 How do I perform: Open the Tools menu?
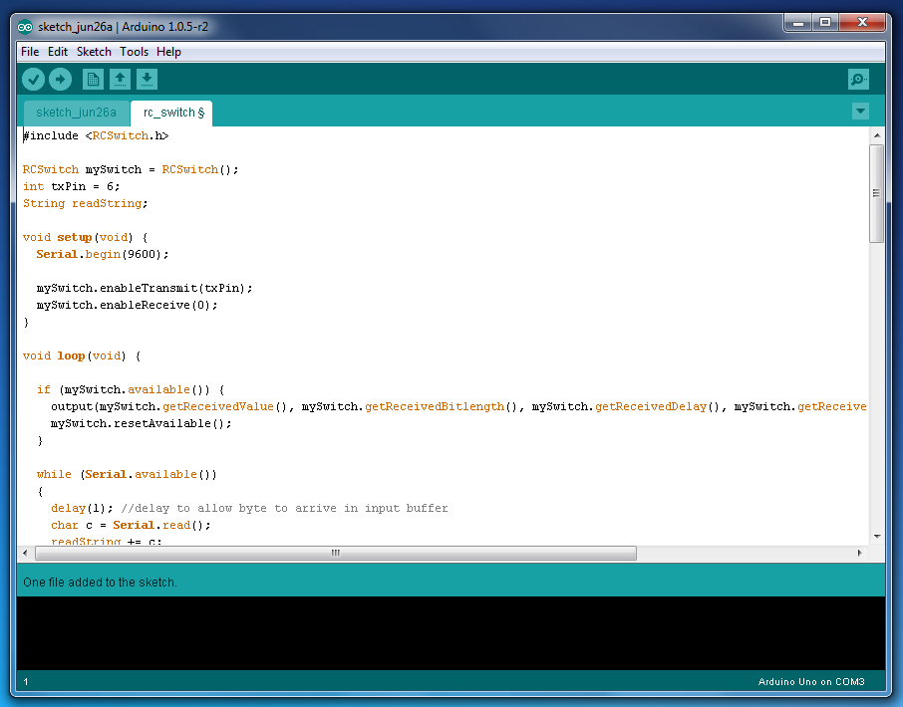(135, 52)
